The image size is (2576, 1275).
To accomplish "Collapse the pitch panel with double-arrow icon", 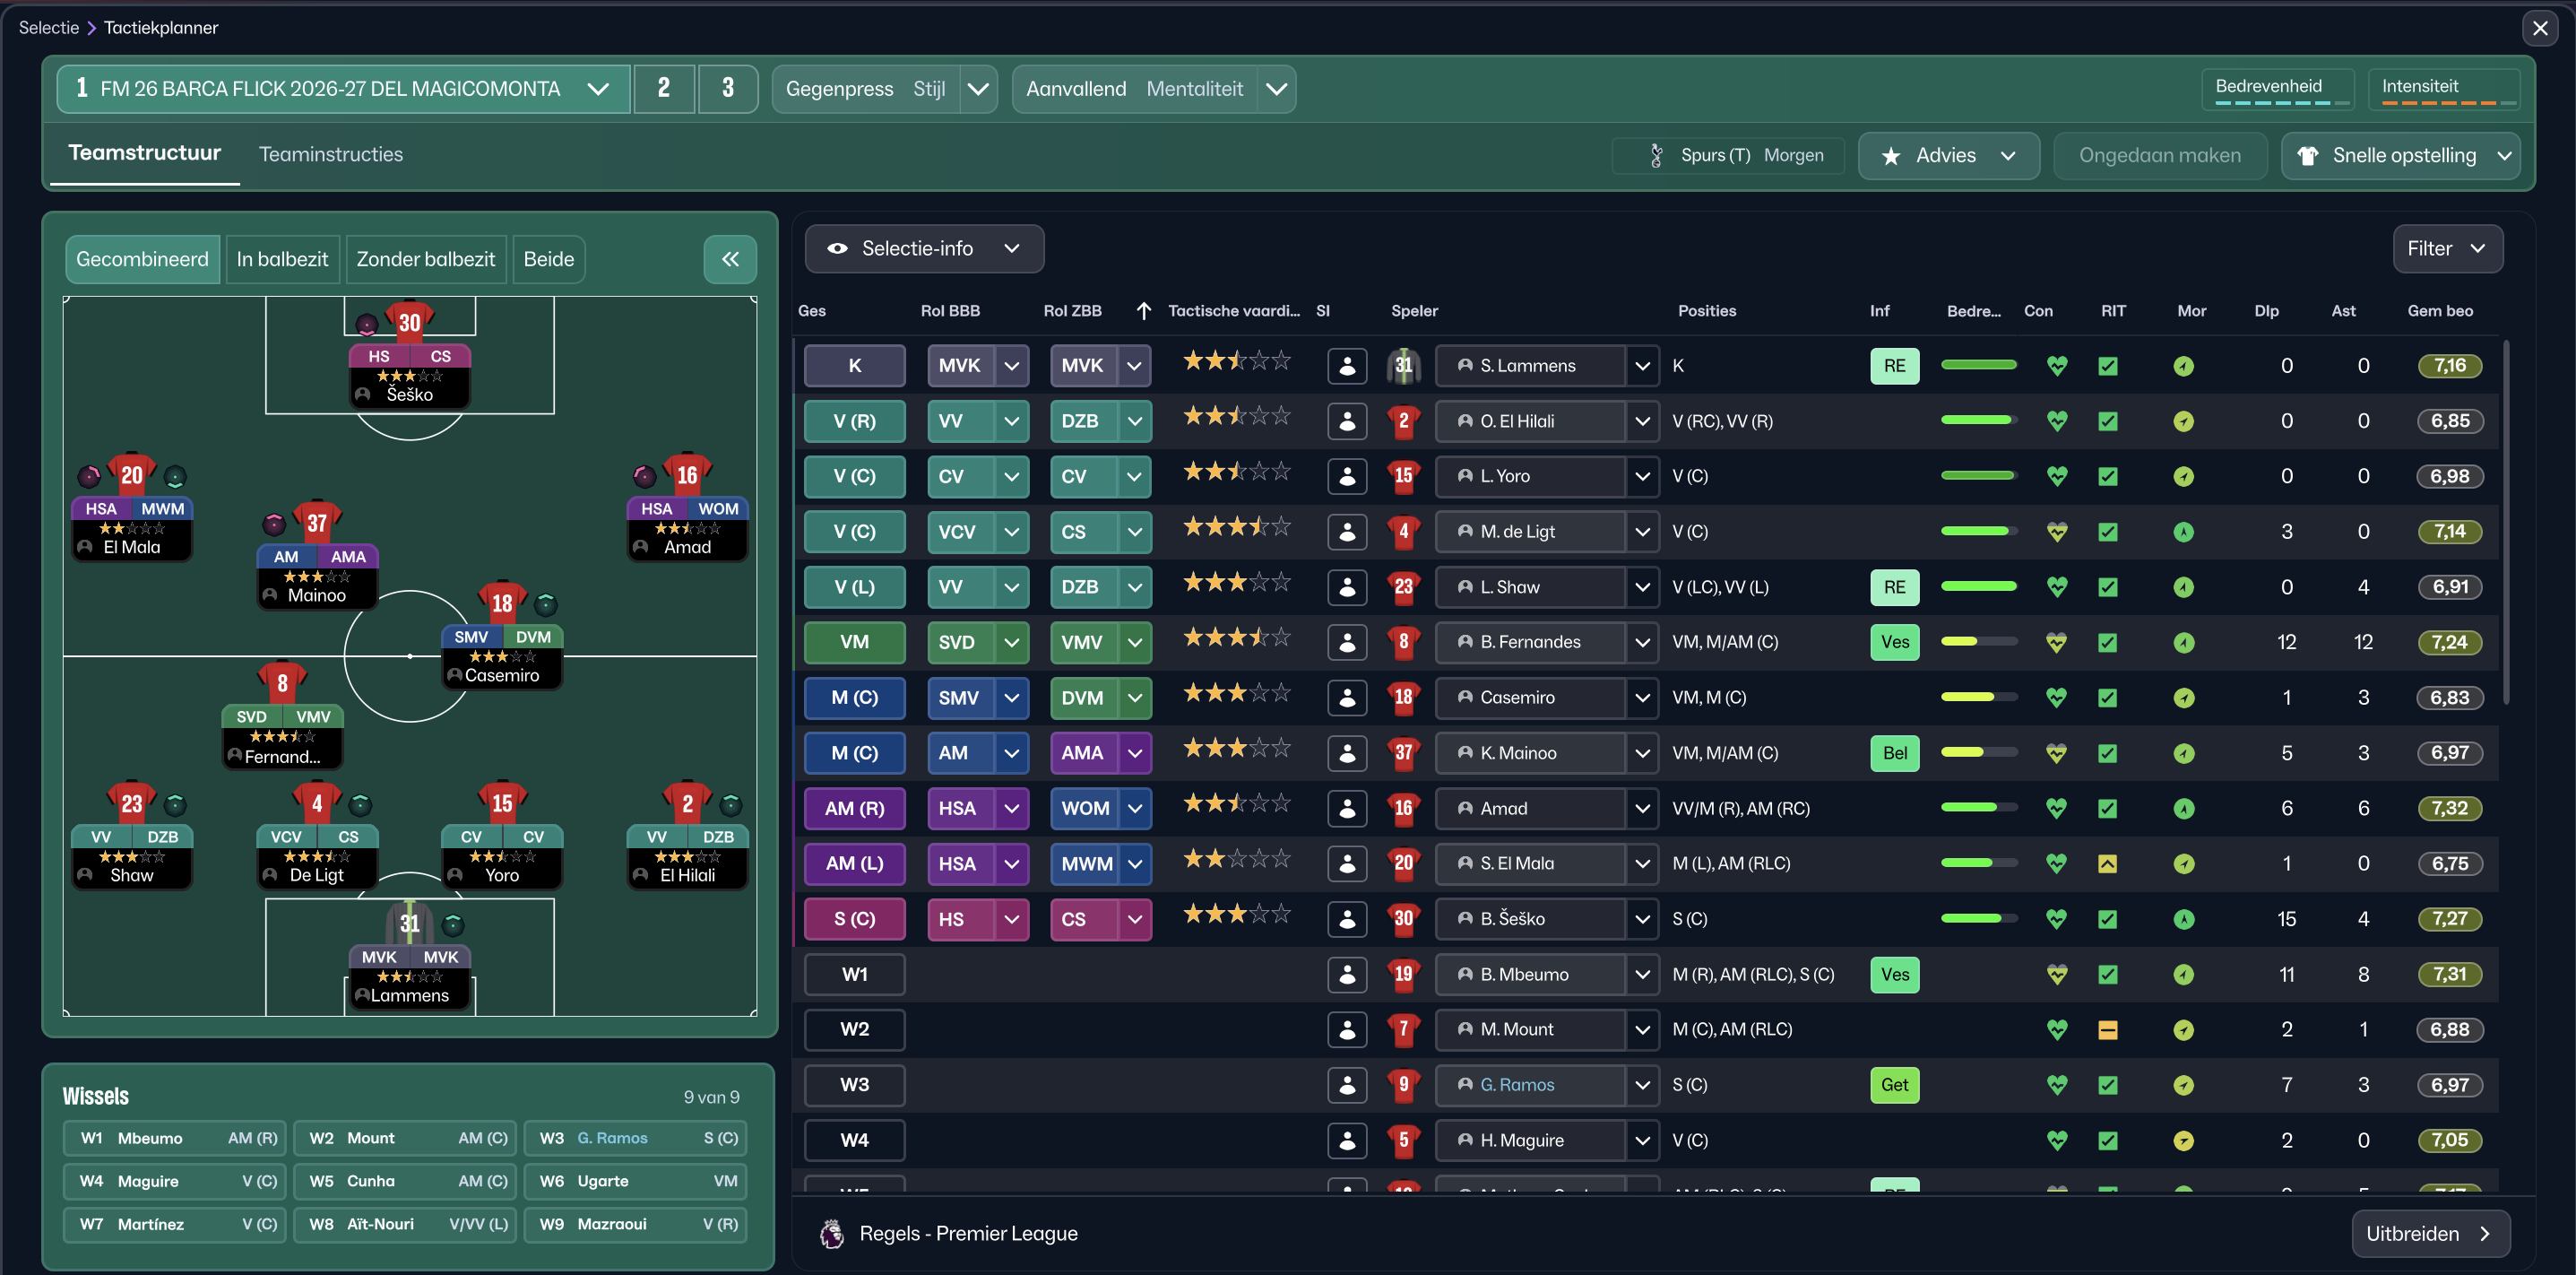I will 730,259.
